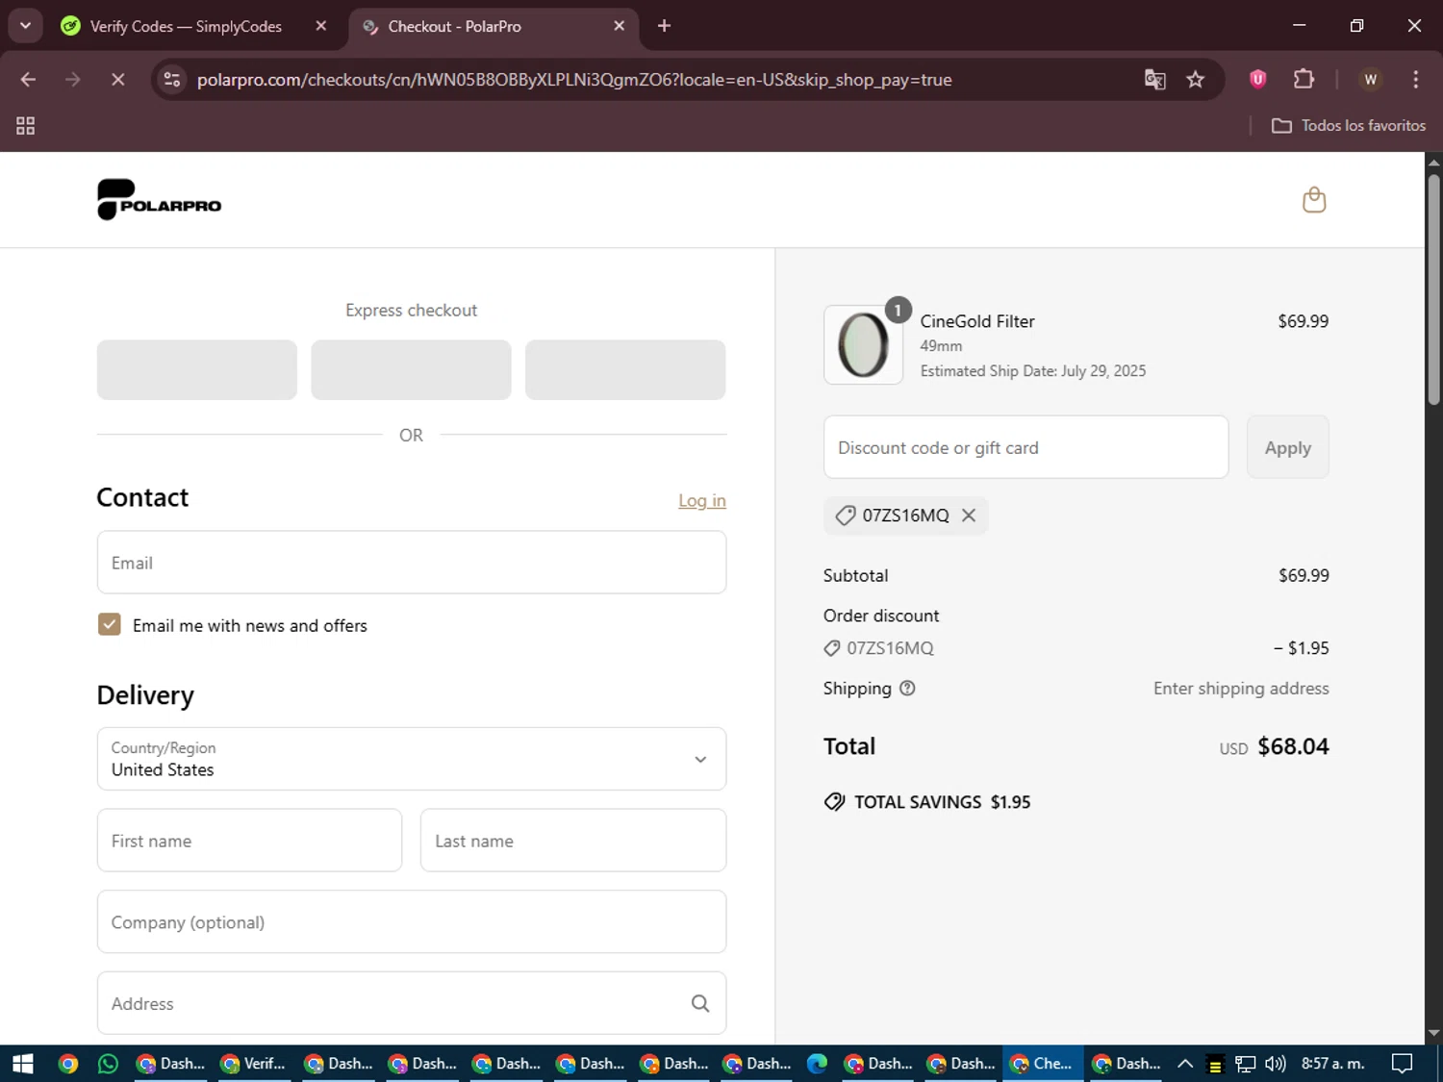Show hidden system tray icons
Screen dimensions: 1443x1082
tap(1185, 1064)
